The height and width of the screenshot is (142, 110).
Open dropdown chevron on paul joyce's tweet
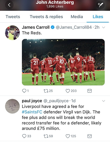[104, 101]
